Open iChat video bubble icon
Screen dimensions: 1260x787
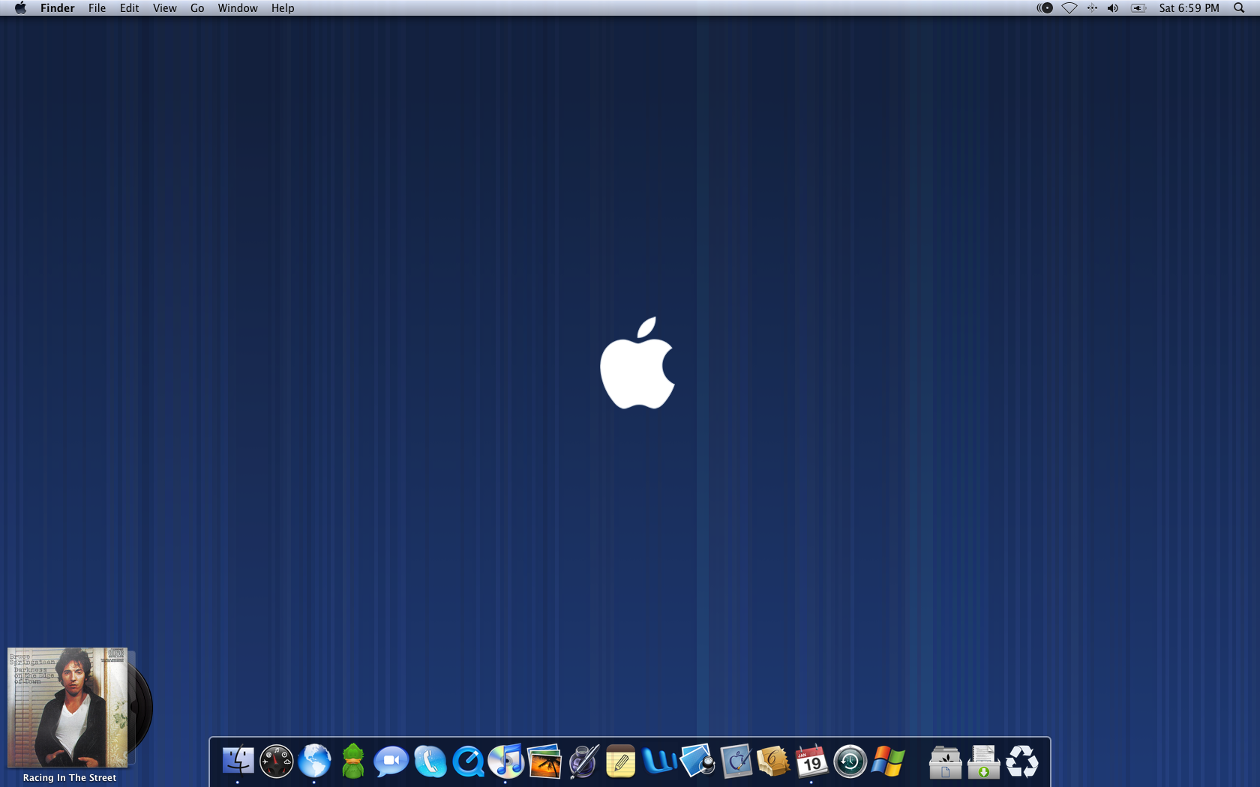click(391, 762)
